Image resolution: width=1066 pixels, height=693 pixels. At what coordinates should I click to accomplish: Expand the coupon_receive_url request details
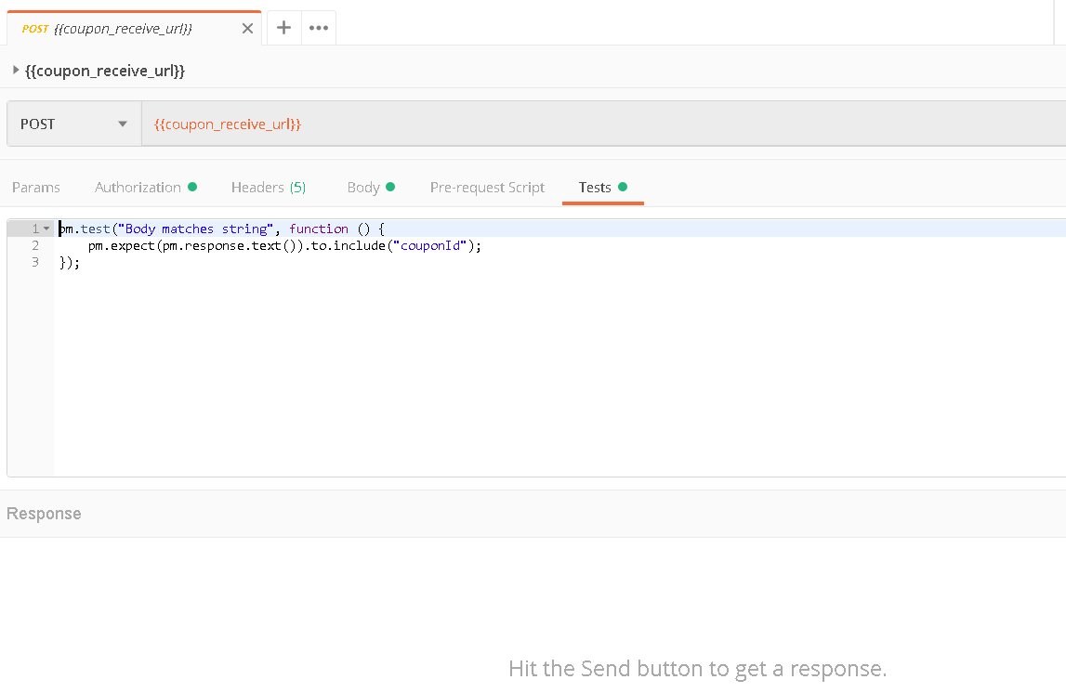pos(15,70)
